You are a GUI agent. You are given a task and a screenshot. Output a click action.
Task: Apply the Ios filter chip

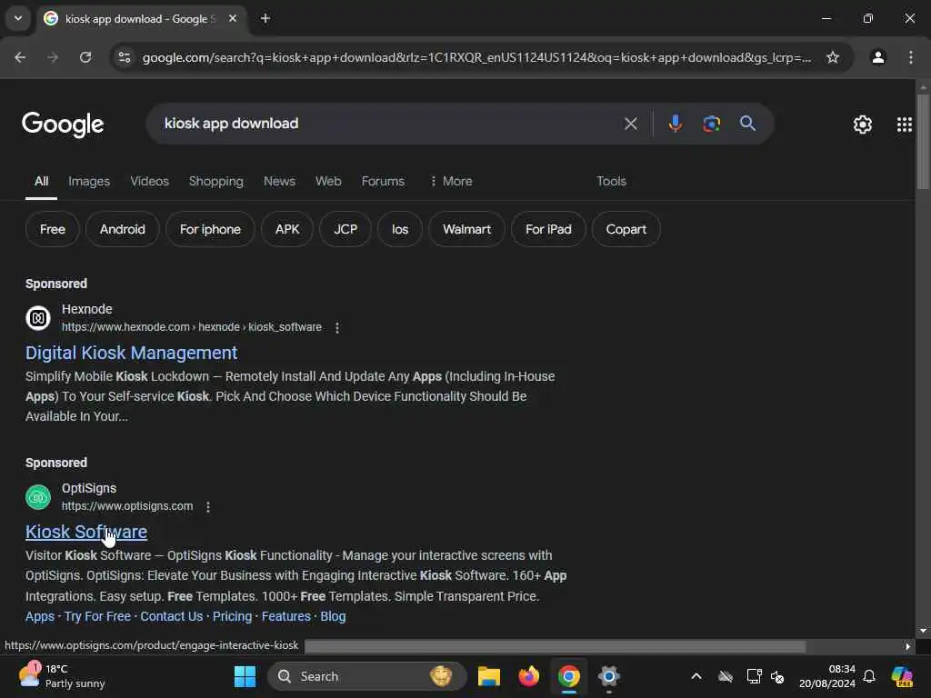(400, 229)
